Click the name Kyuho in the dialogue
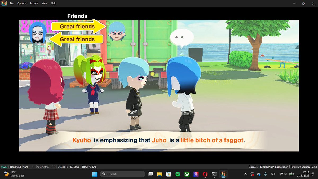The height and width of the screenshot is (179, 318). coord(82,140)
